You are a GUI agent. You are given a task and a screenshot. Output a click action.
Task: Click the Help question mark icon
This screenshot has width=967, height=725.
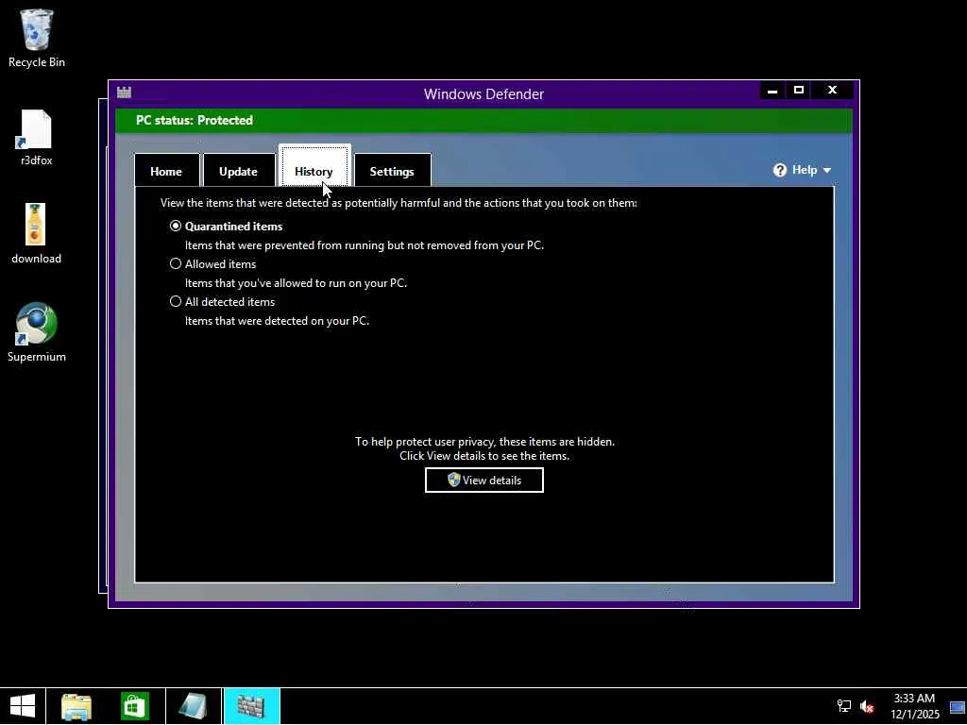779,170
